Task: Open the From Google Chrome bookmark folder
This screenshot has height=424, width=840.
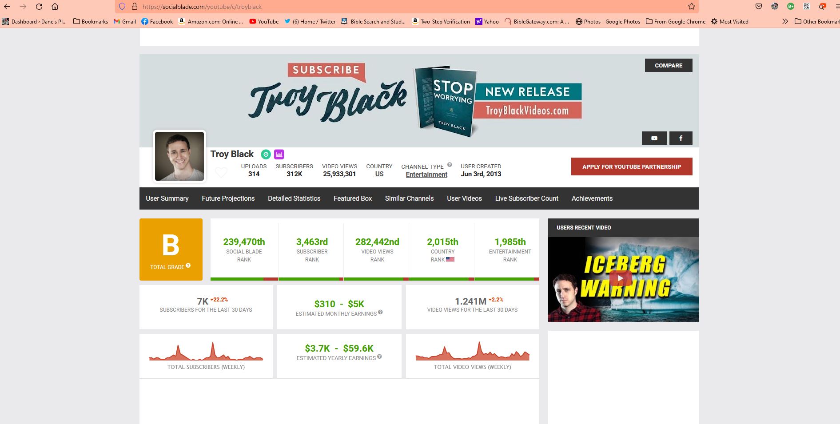Action: click(676, 21)
